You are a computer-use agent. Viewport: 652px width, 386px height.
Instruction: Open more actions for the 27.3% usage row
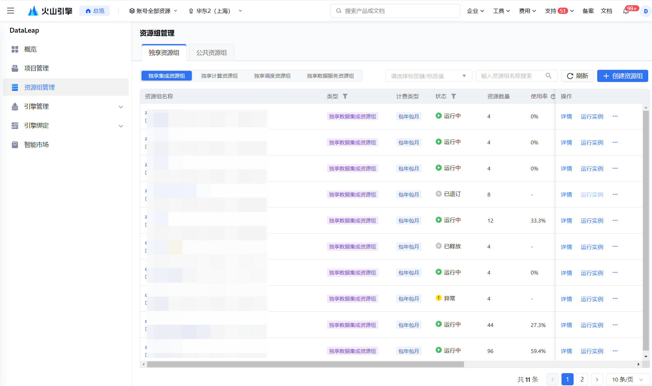pyautogui.click(x=615, y=325)
